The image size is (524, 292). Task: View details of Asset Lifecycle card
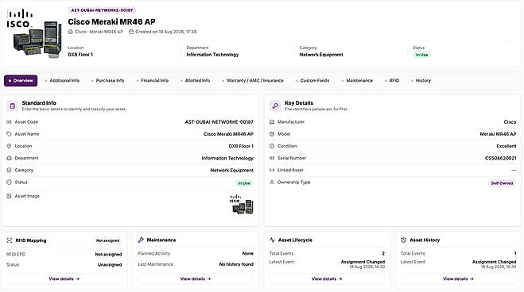pos(327,279)
